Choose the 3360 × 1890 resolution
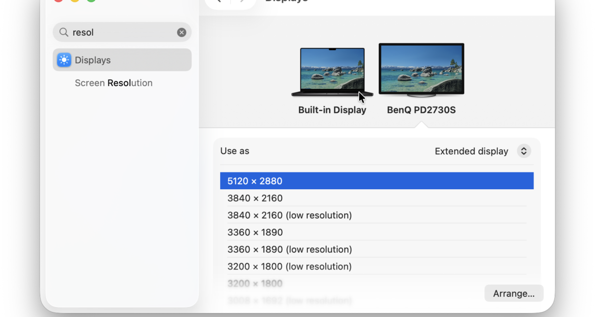Viewport: 595px width, 317px height. [377, 232]
